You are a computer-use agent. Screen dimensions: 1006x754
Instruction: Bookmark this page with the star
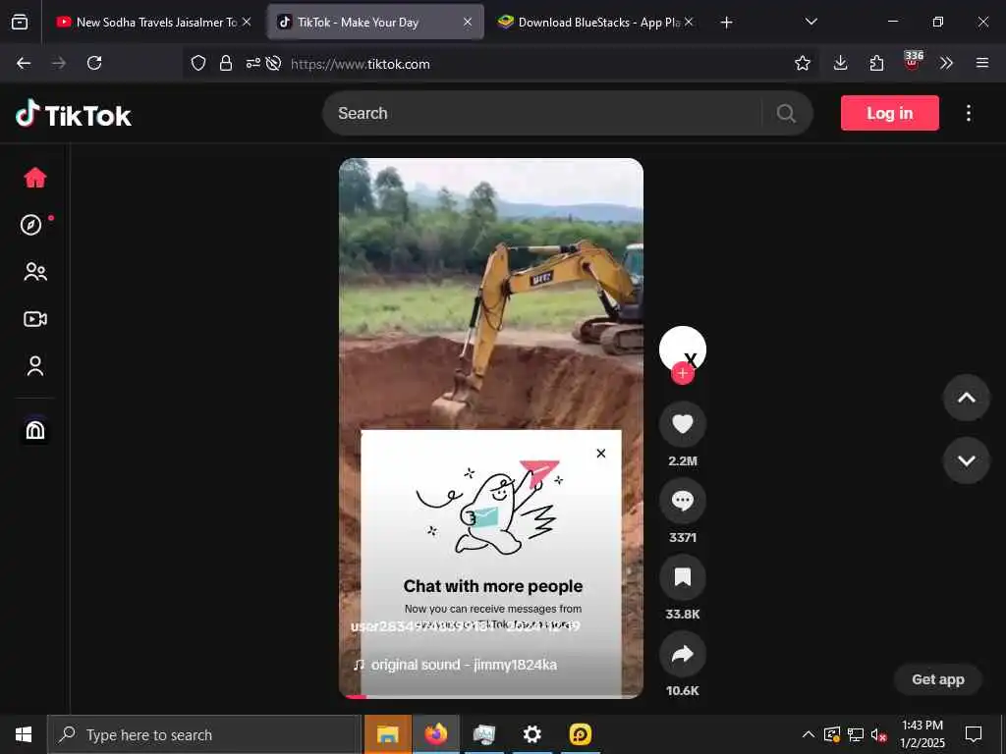(802, 63)
